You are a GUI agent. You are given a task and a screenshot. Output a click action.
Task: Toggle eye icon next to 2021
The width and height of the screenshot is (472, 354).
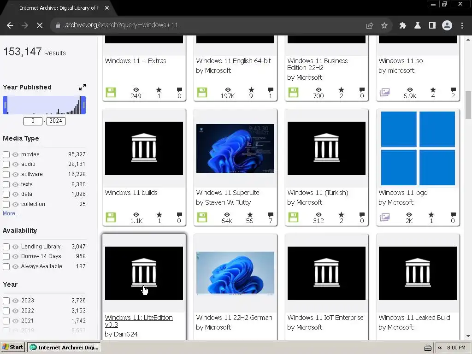15,321
